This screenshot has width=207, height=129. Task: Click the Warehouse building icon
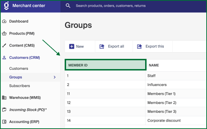pyautogui.click(x=4, y=98)
